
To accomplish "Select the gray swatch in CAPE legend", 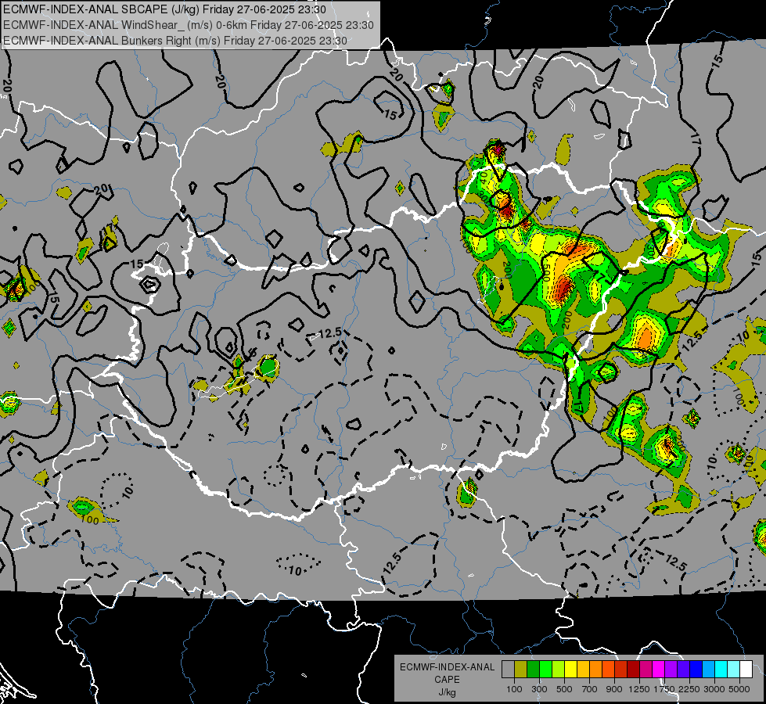I will [508, 669].
